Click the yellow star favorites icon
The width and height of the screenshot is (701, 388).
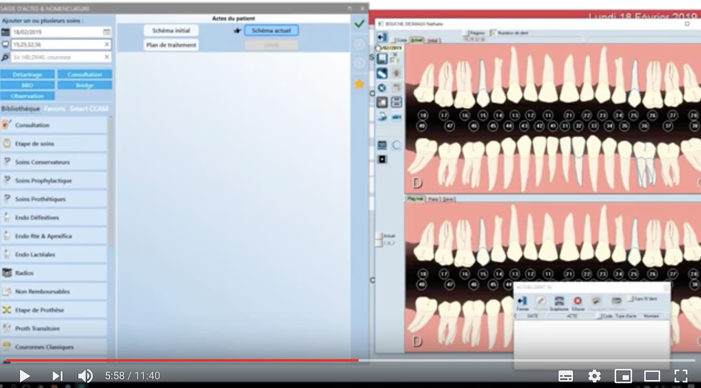(x=359, y=84)
